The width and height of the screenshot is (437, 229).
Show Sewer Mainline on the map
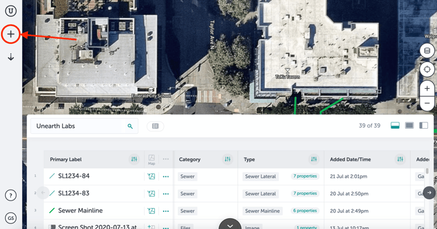(x=151, y=211)
